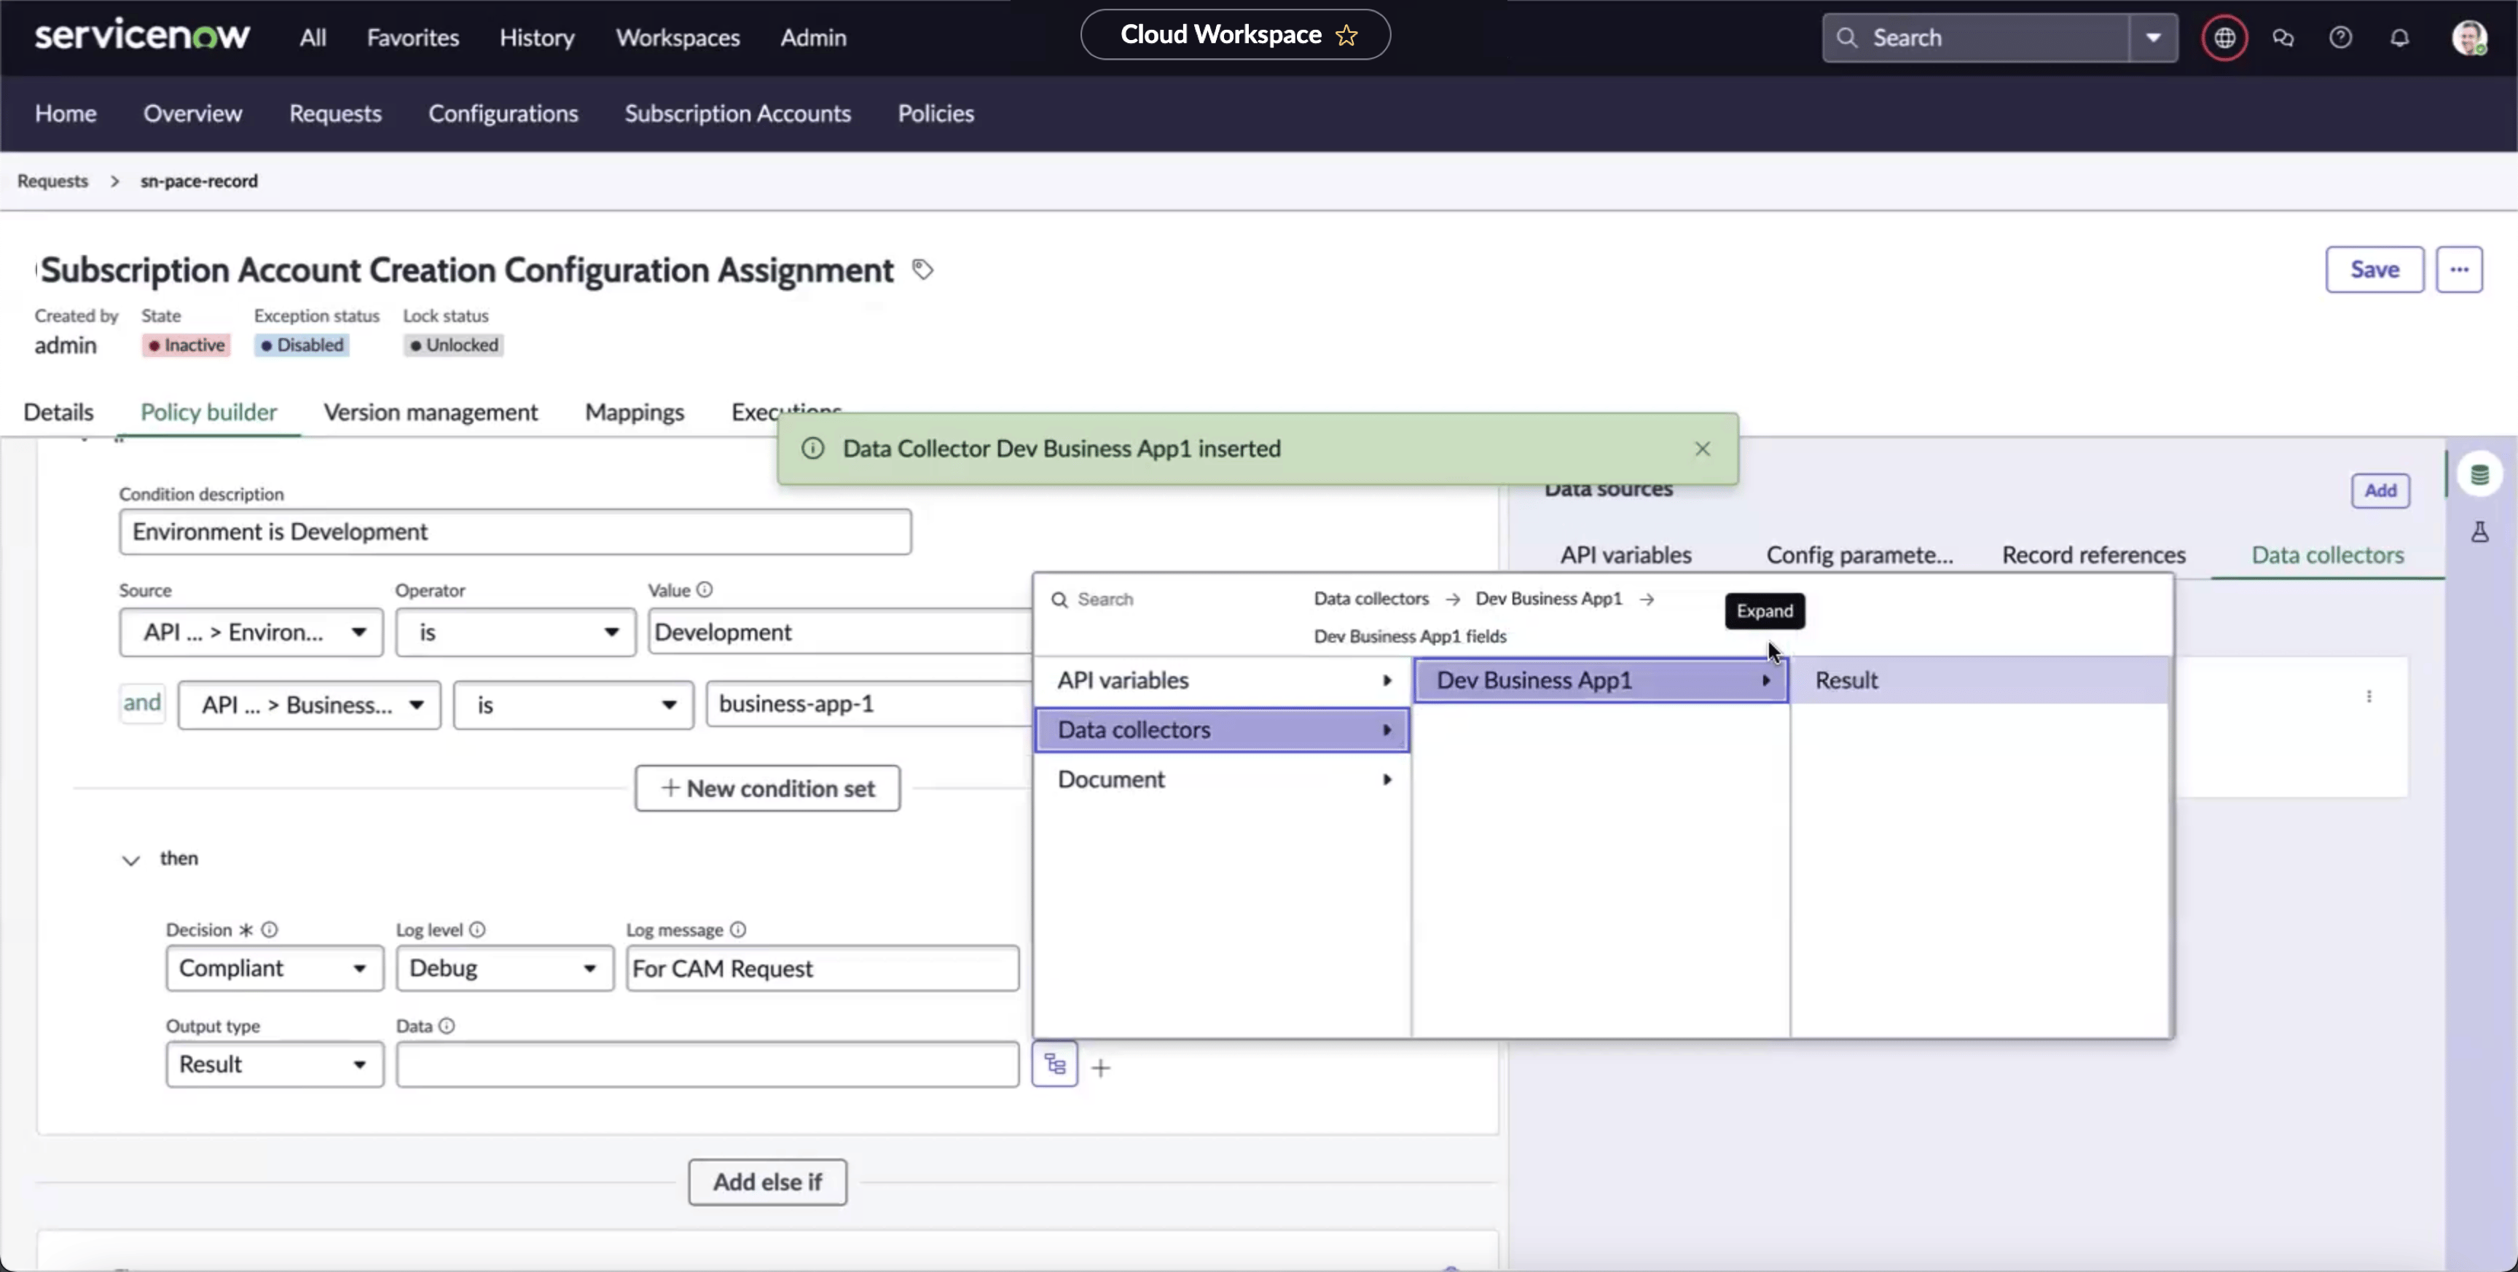The height and width of the screenshot is (1272, 2518).
Task: Click the plus icon next to Data field
Action: [1101, 1068]
